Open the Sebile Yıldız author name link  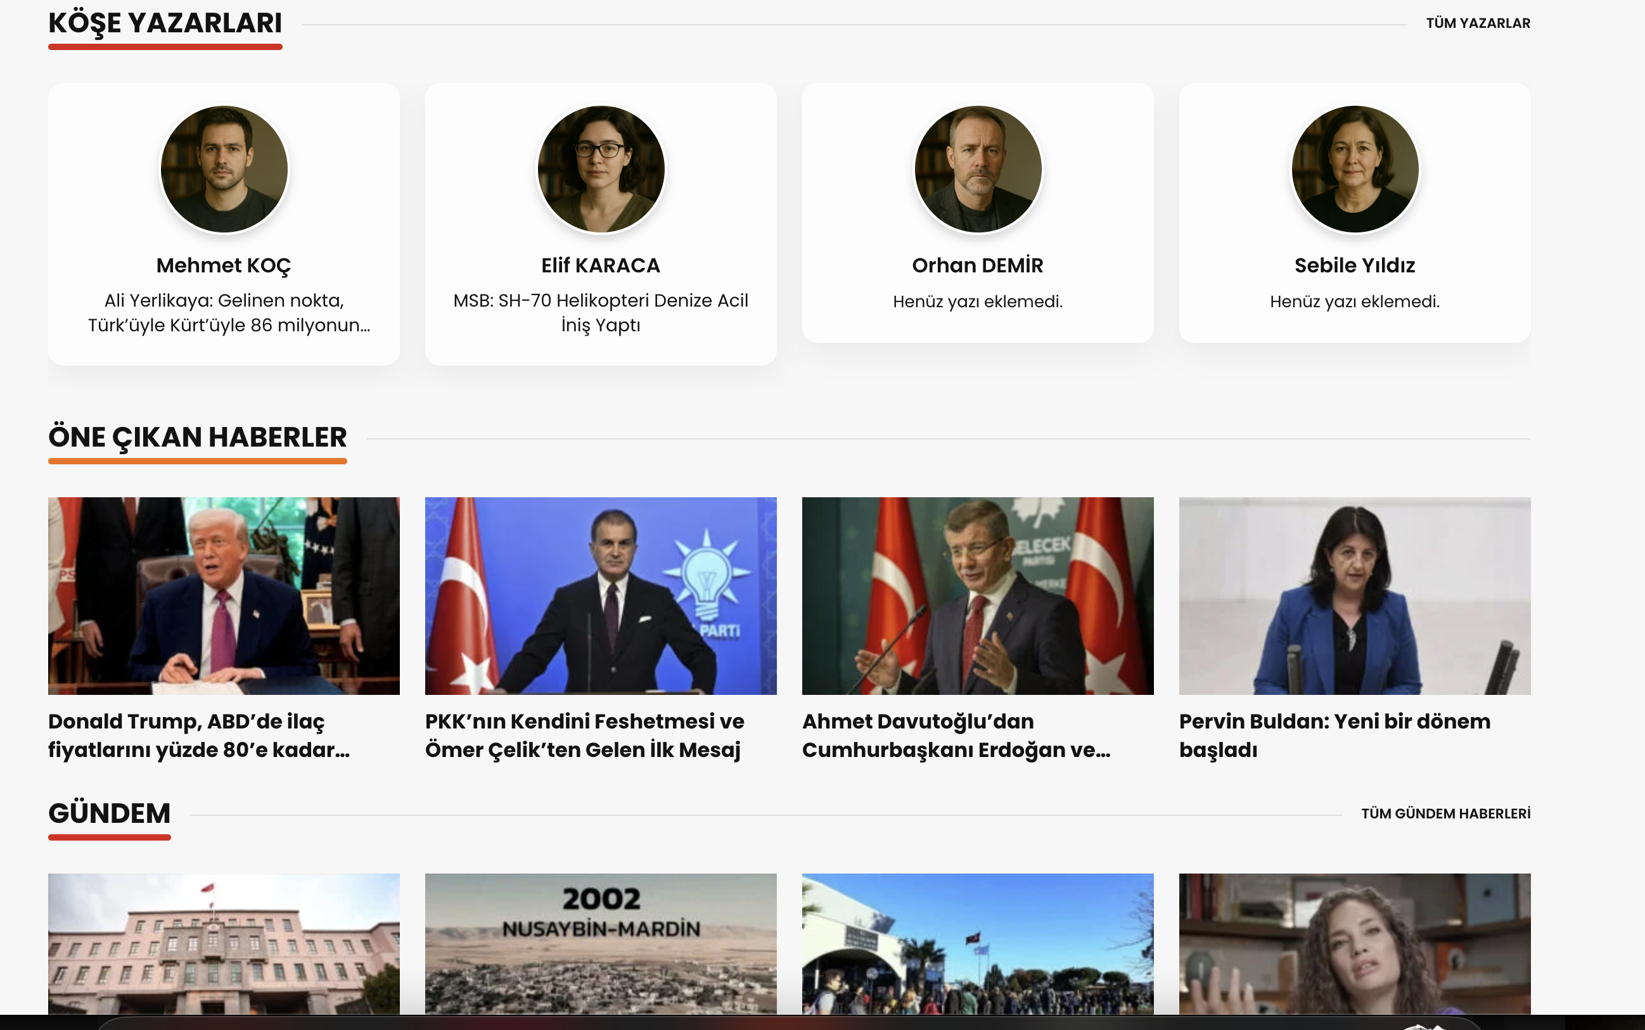point(1354,265)
